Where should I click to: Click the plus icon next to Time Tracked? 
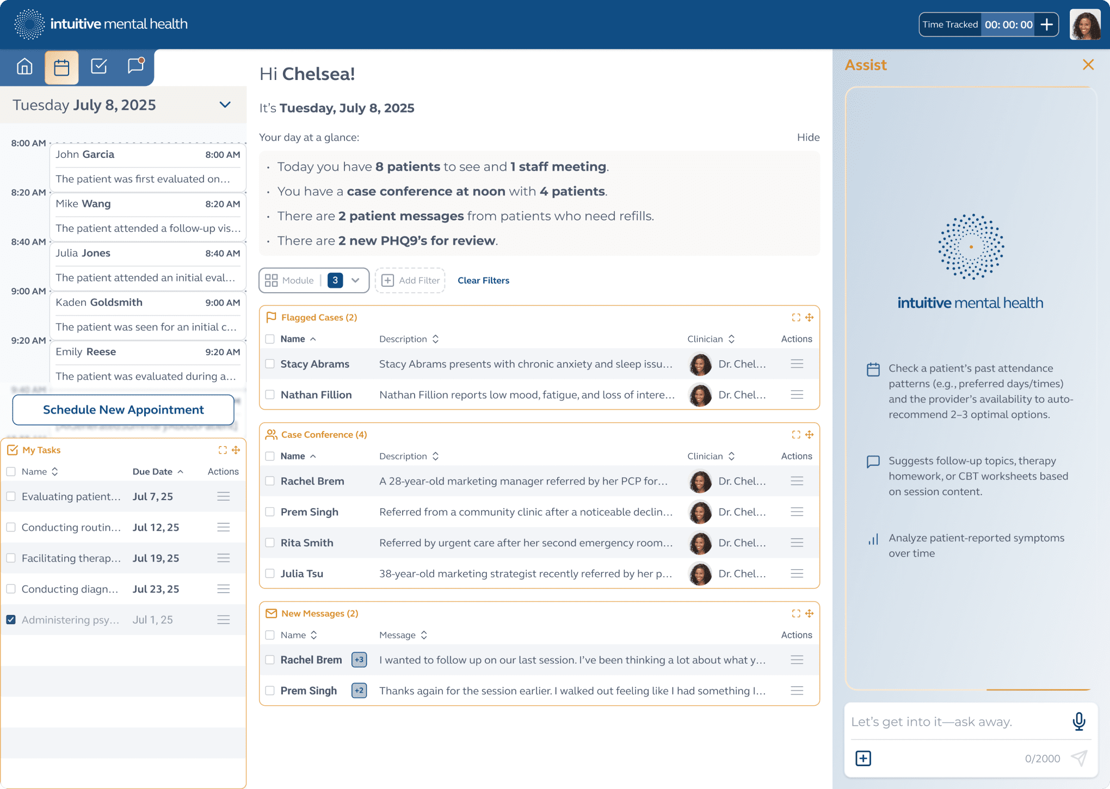(1047, 24)
